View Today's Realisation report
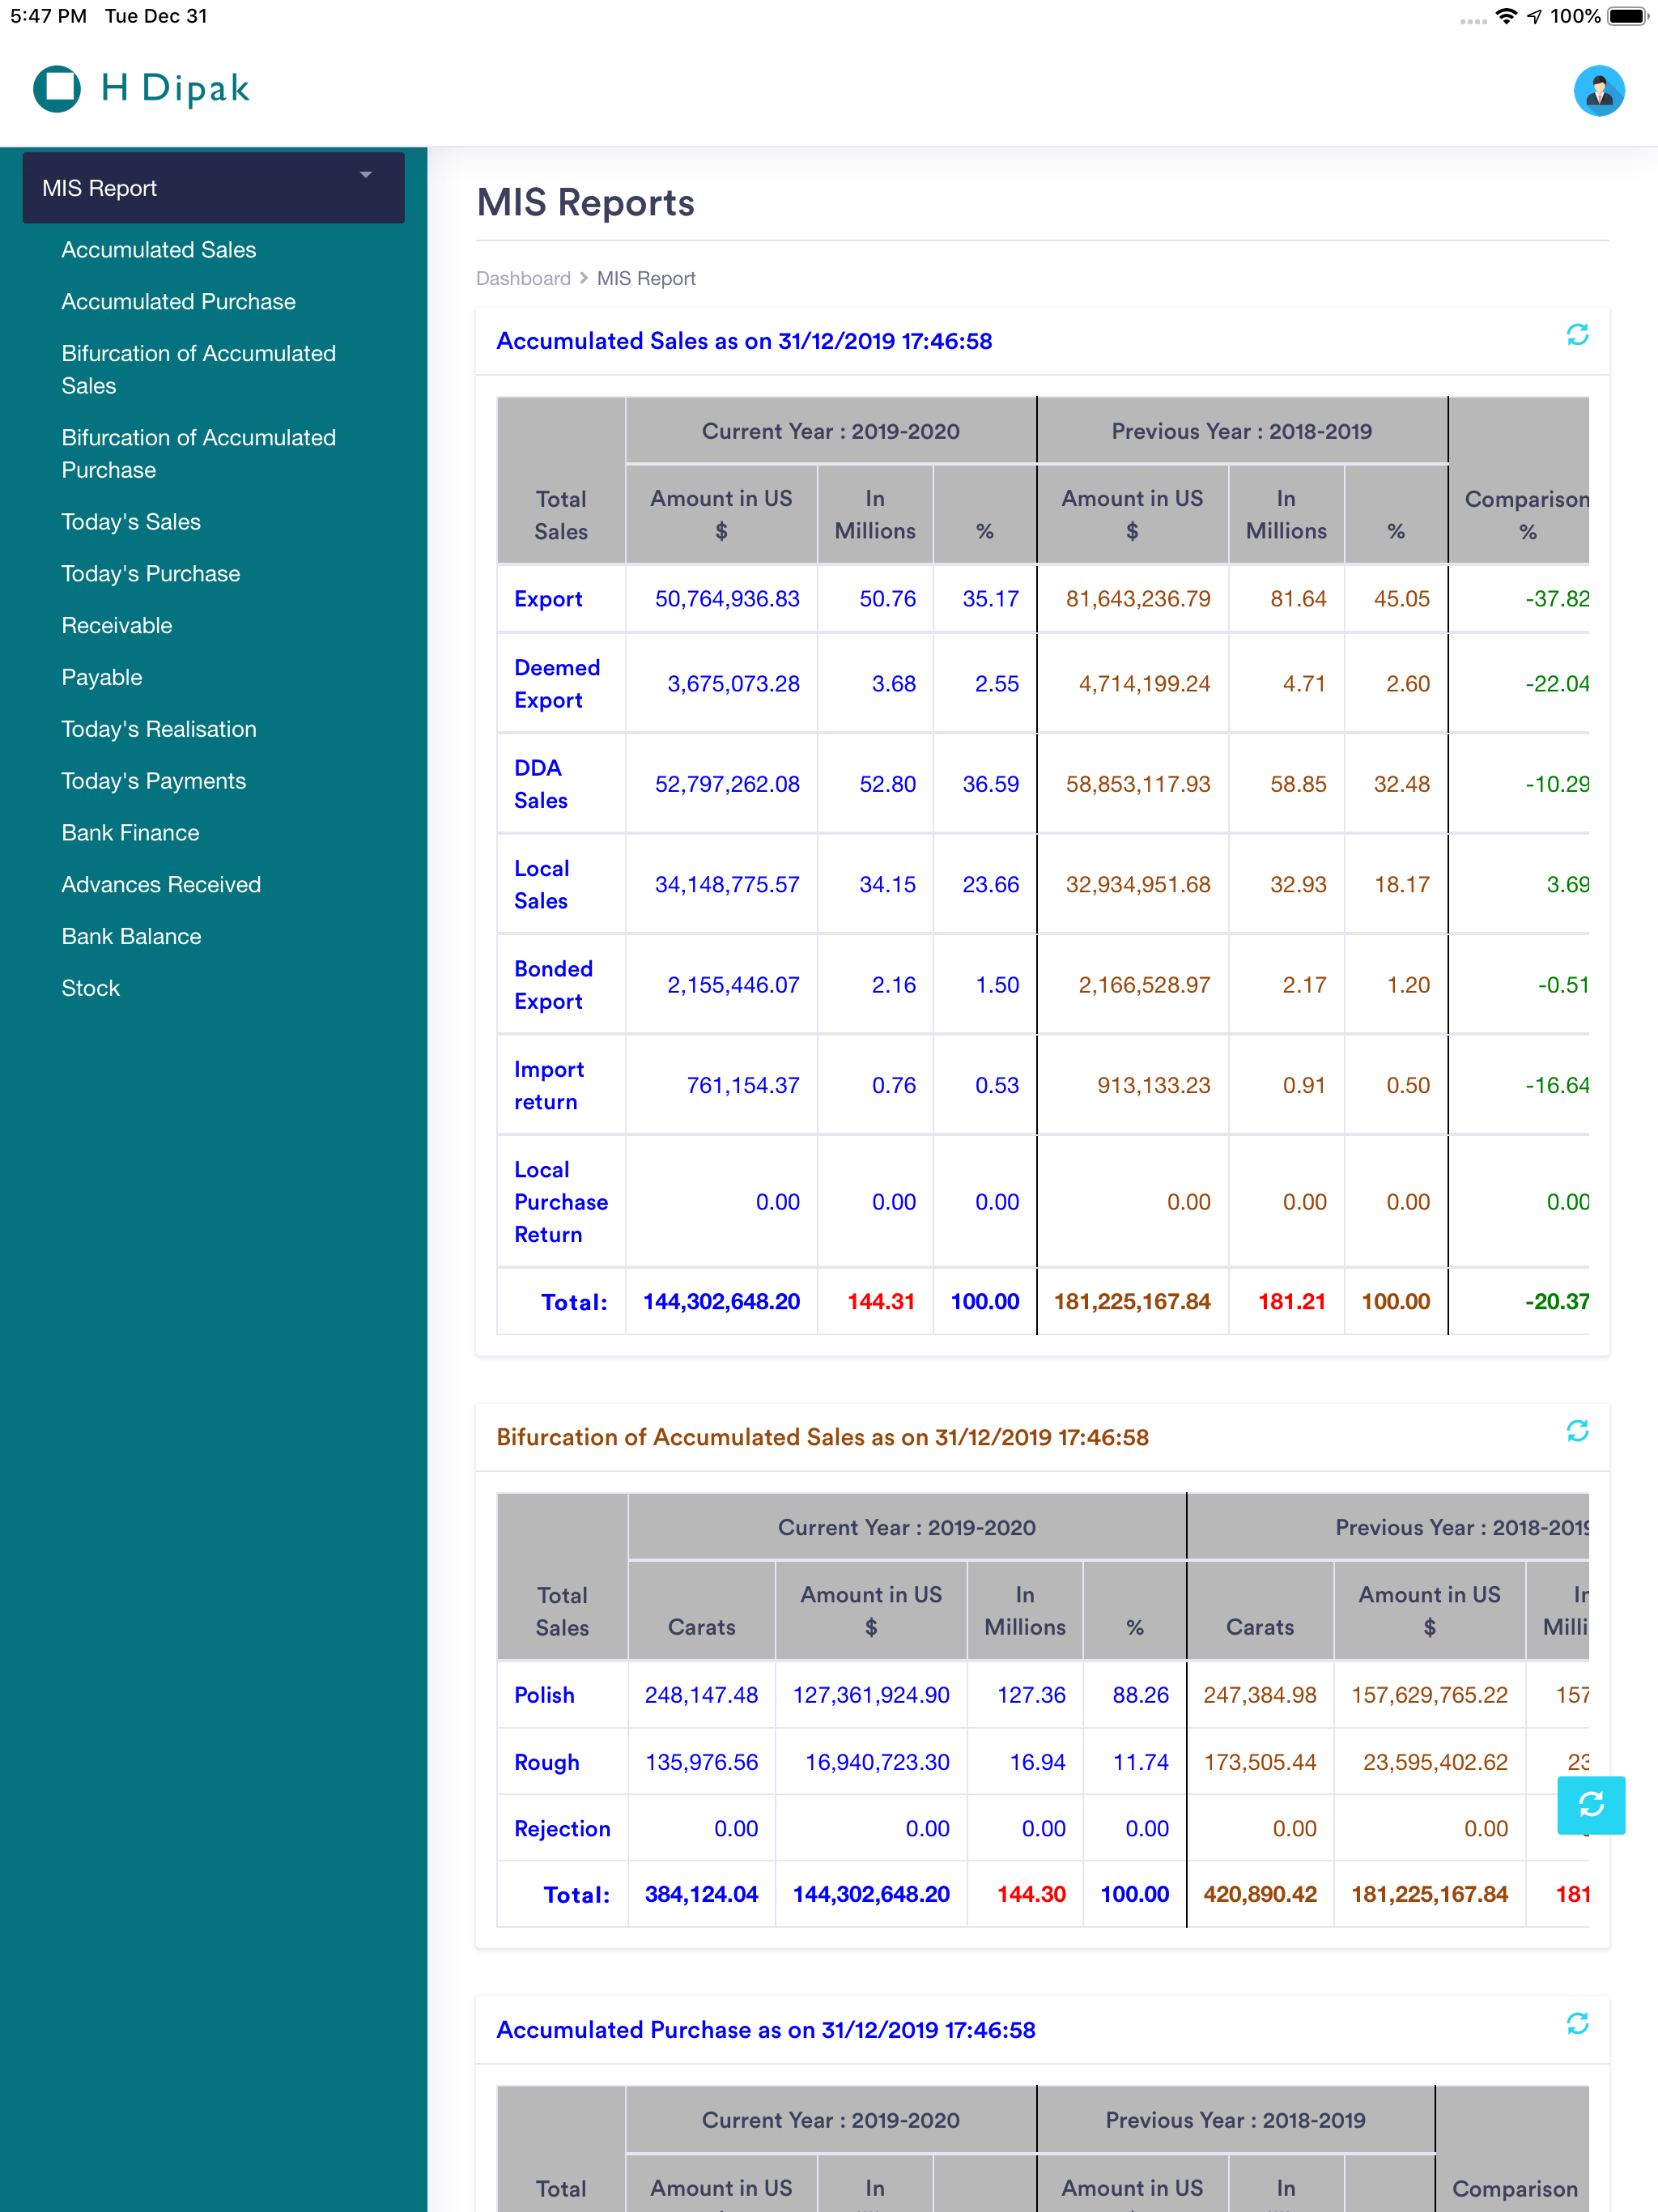 [159, 730]
